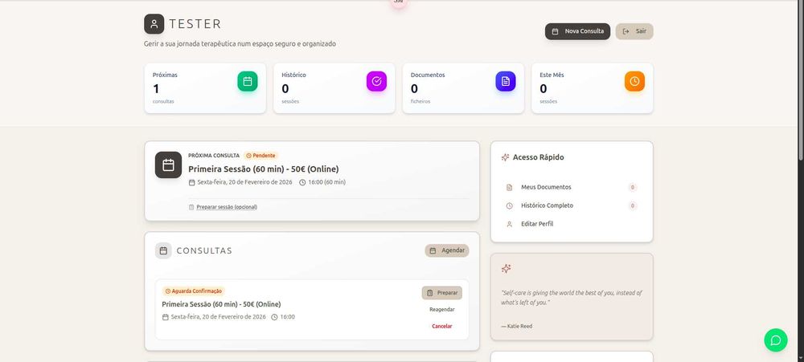Screen dimensions: 804x362
Task: Click the Katie Reed quote attribution
Action: pos(516,326)
